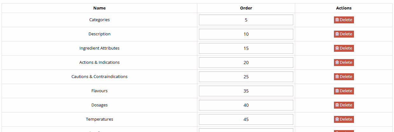Click trash icon for Cautions & Contraindications
Viewport: 394px width, 132px height.
tap(337, 77)
